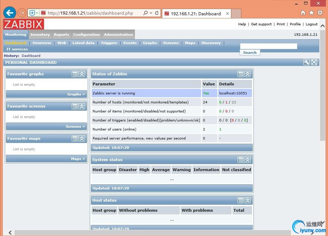This screenshot has height=236, width=328.
Task: Select the Graphs submenu item
Action: click(150, 43)
